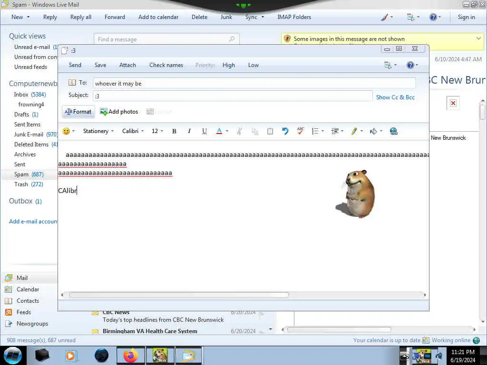Image resolution: width=487 pixels, height=365 pixels.
Task: Open the list style dropdown arrow
Action: tap(323, 131)
